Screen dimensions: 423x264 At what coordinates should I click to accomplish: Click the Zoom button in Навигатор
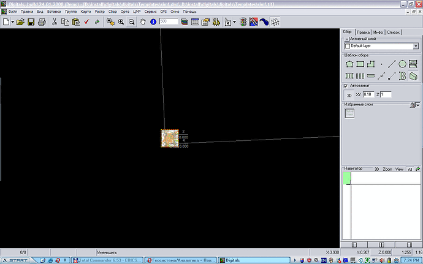tap(387, 169)
